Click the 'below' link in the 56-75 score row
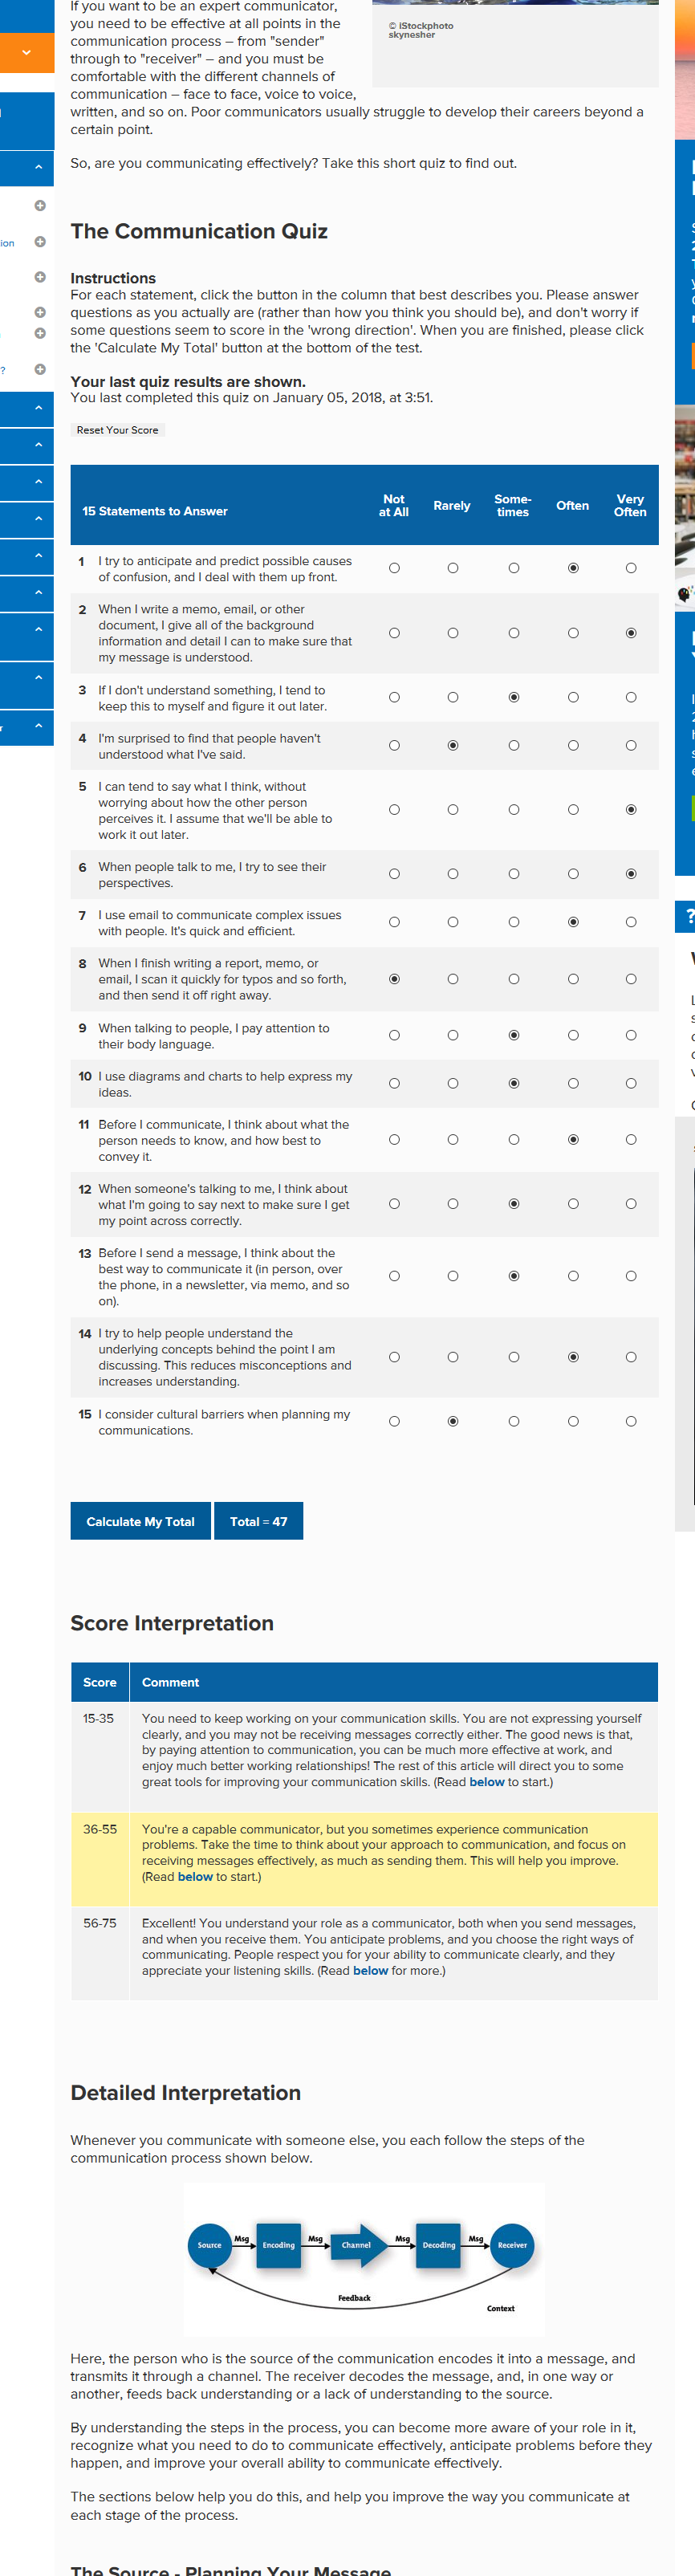The image size is (695, 2576). [x=370, y=1970]
